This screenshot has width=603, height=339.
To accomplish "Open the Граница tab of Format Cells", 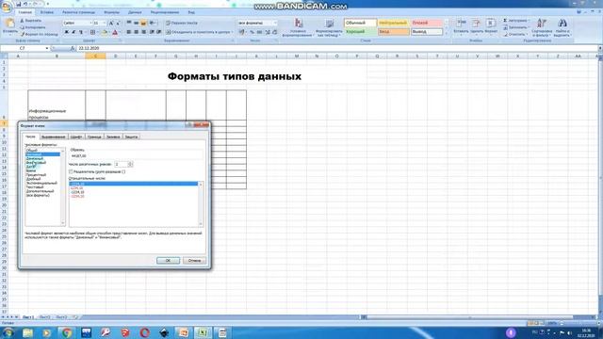I will 94,137.
